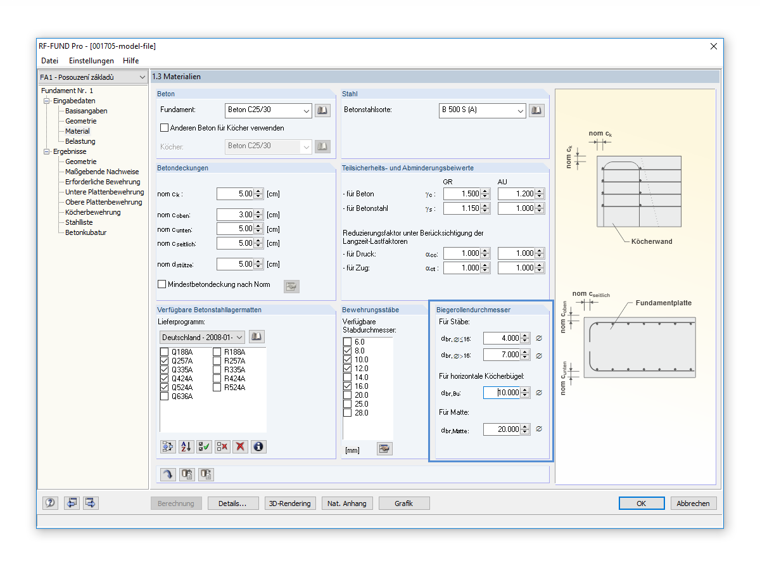
Task: Collapse the Ergebnisse tree node
Action: [46, 151]
